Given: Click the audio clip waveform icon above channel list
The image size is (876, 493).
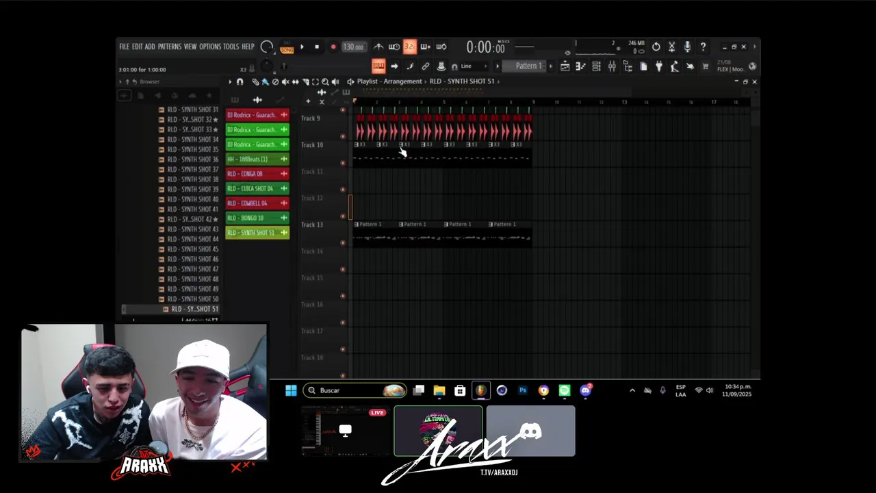Looking at the screenshot, I should [x=257, y=100].
